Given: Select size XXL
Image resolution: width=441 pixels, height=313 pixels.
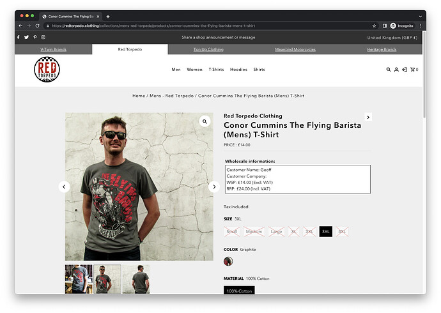Looking at the screenshot, I should (x=309, y=231).
